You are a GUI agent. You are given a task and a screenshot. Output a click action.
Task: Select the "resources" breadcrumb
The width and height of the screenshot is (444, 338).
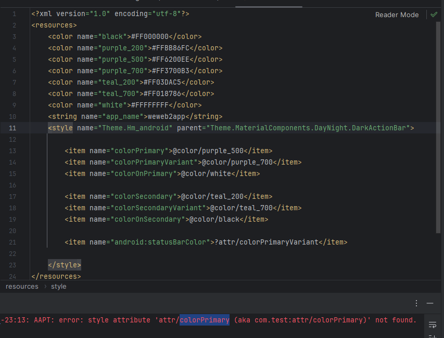22,287
